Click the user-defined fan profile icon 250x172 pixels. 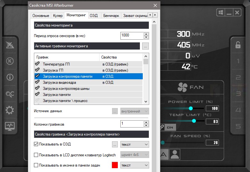click(x=175, y=154)
